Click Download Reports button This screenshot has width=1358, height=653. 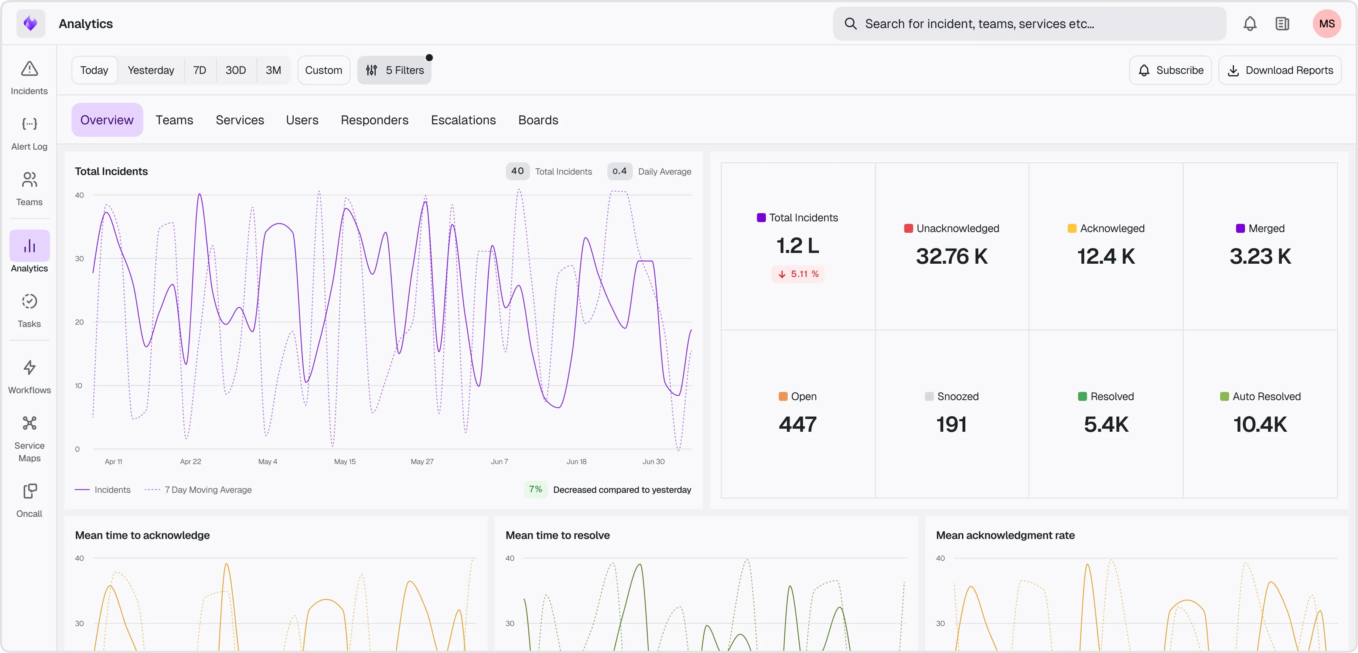pyautogui.click(x=1280, y=70)
